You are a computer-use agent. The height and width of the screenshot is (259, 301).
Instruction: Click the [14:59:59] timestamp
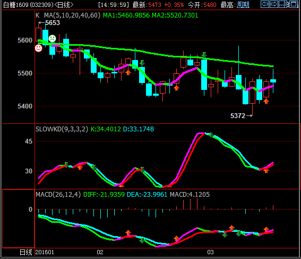point(114,5)
